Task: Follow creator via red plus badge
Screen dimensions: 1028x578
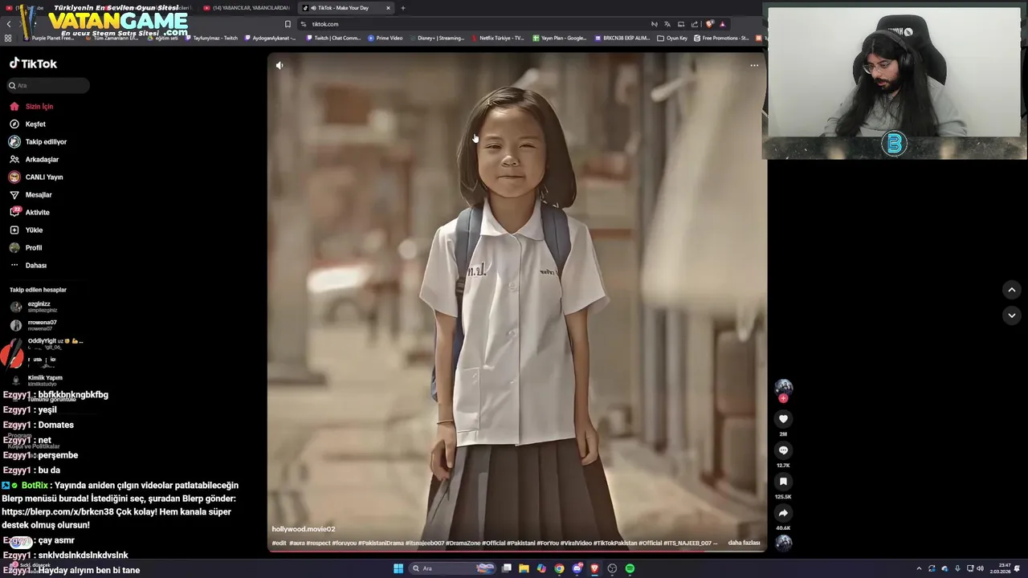Action: 783,398
